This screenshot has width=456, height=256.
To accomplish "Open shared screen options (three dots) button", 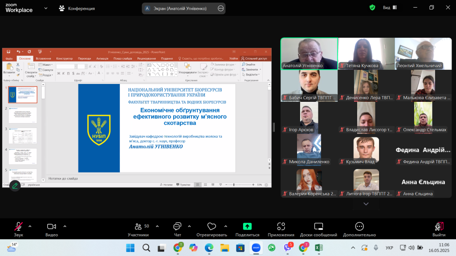I will 220,8.
